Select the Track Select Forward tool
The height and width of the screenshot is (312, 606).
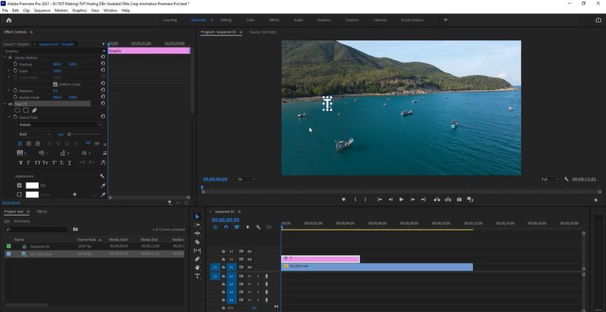(197, 224)
